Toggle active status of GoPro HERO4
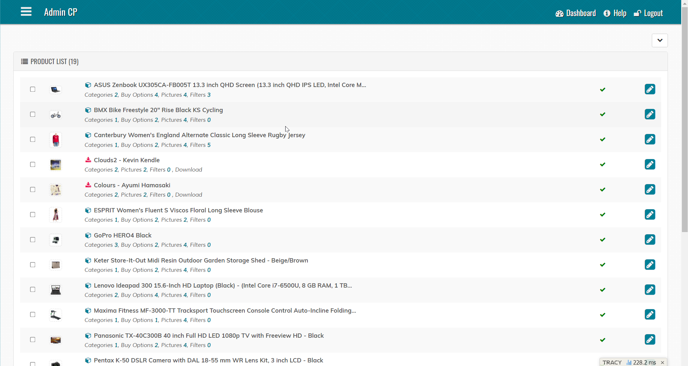The image size is (688, 366). pyautogui.click(x=603, y=240)
